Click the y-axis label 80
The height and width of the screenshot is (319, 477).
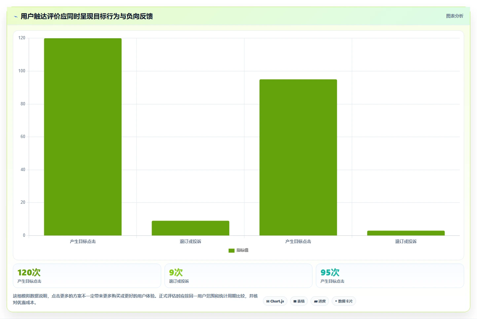(x=23, y=104)
